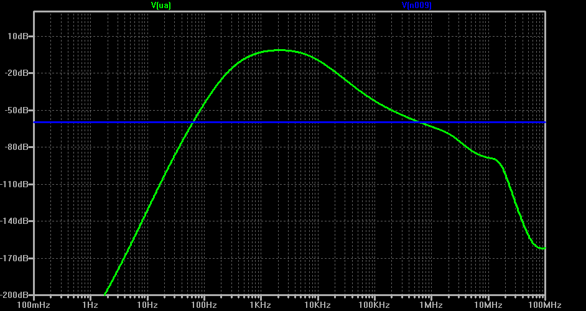Click the 10dB vertical axis label
This screenshot has height=311, width=586.
coord(18,36)
